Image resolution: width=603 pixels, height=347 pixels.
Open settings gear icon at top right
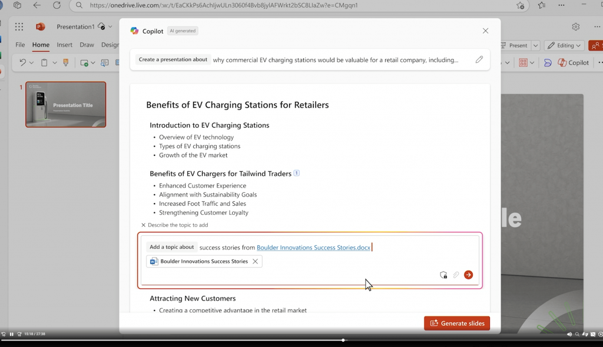tap(576, 26)
